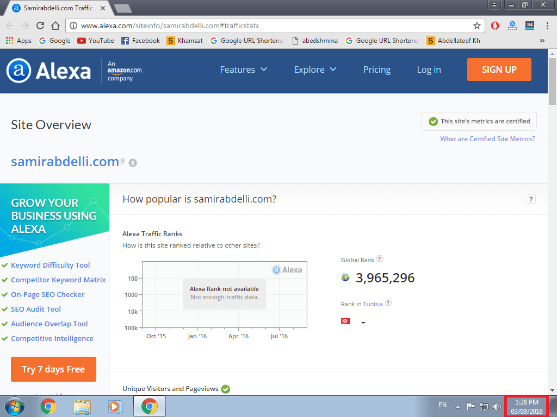This screenshot has width=557, height=417.
Task: Click the Alexa rank extension icon
Action: point(512,26)
